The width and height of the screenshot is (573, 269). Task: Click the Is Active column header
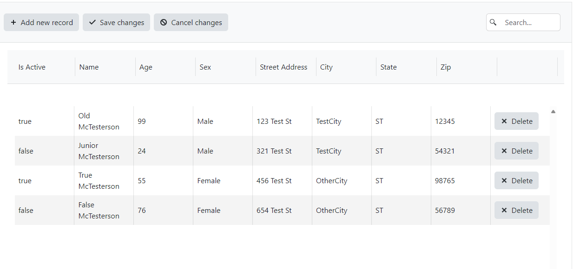[x=32, y=67]
